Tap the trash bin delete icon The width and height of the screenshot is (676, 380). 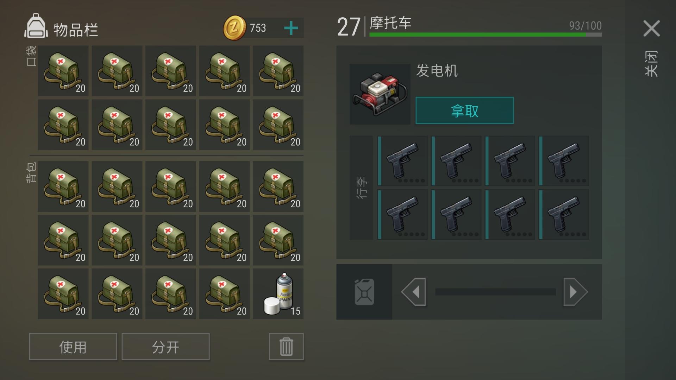[286, 347]
